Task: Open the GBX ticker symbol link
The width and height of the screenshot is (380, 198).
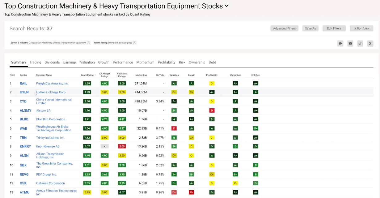Action: [23, 165]
